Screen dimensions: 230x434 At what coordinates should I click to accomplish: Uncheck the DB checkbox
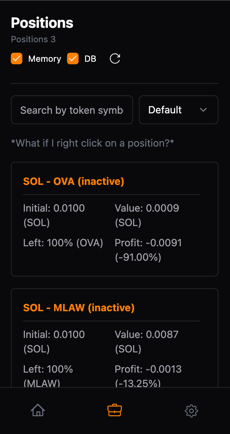73,58
